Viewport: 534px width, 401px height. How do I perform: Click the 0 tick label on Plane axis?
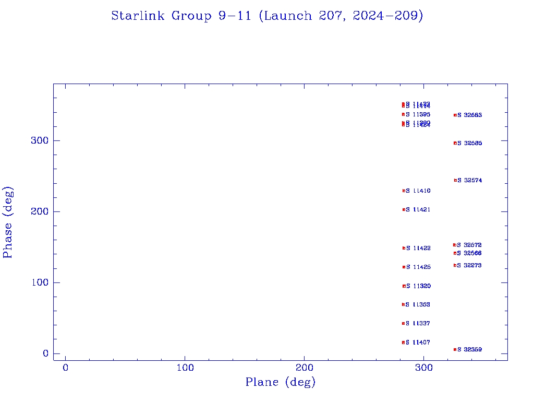point(65,368)
